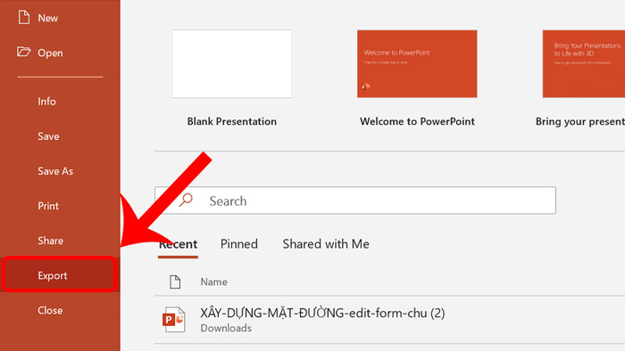
Task: Choose Save from the sidebar
Action: coord(48,136)
